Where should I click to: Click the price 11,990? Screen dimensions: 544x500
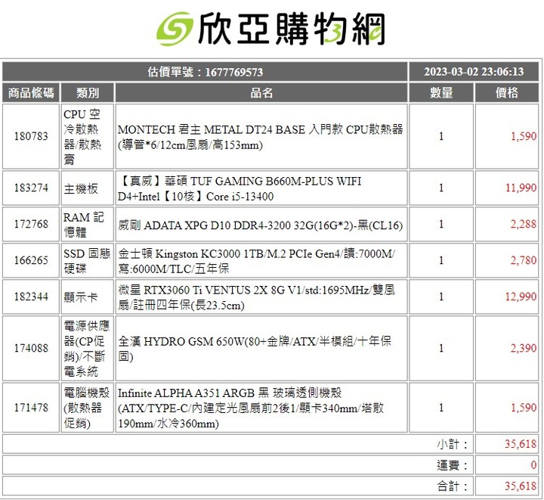pos(521,188)
